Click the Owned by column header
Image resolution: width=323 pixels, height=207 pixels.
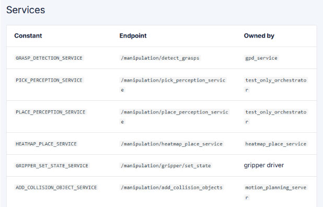pyautogui.click(x=259, y=36)
